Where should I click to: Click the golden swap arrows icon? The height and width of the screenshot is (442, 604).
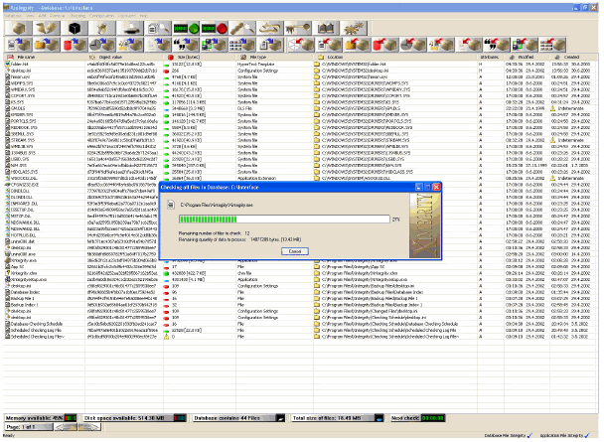[270, 28]
